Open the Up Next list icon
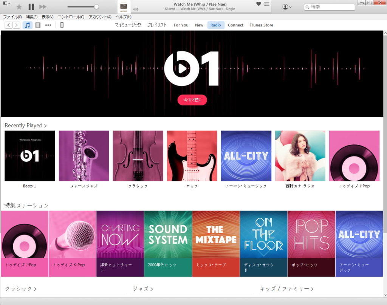The height and width of the screenshot is (305, 387). (x=266, y=4)
